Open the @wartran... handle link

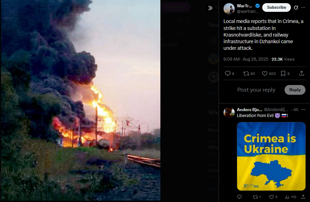point(248,11)
